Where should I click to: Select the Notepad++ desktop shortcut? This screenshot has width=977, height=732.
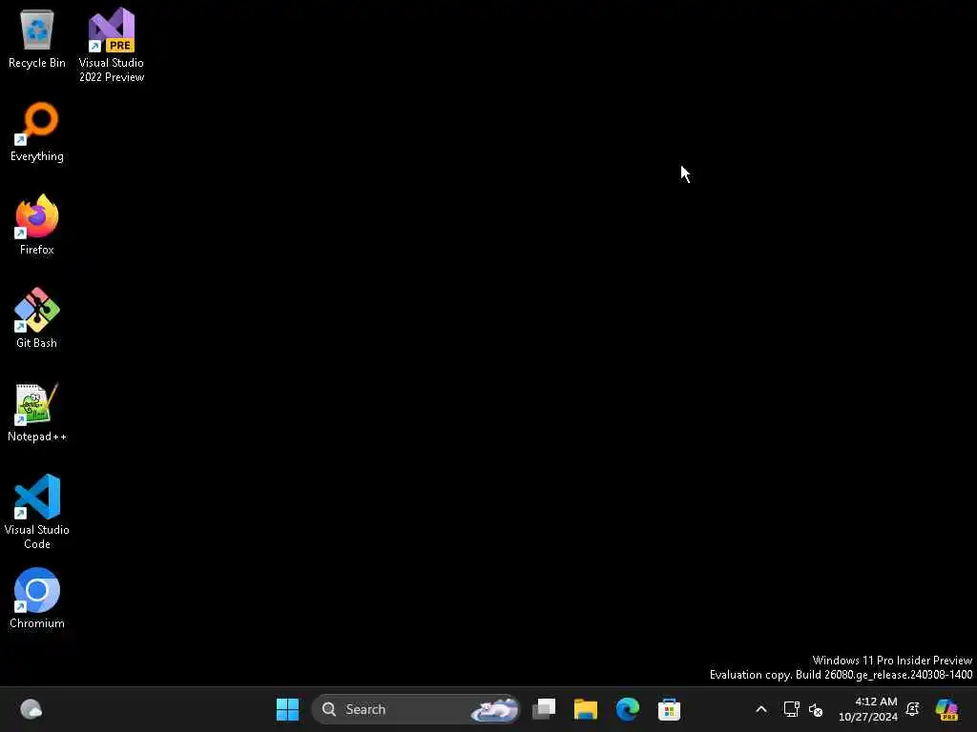pyautogui.click(x=37, y=412)
